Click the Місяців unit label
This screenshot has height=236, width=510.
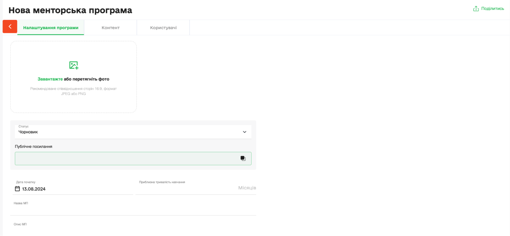[247, 188]
